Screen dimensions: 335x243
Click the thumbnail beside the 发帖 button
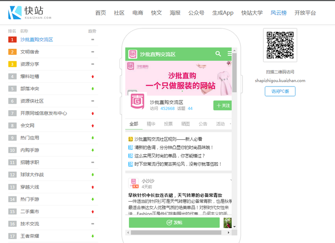tap(228, 223)
